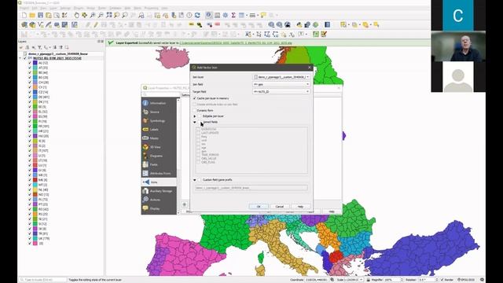Open the View menu

point(43,8)
